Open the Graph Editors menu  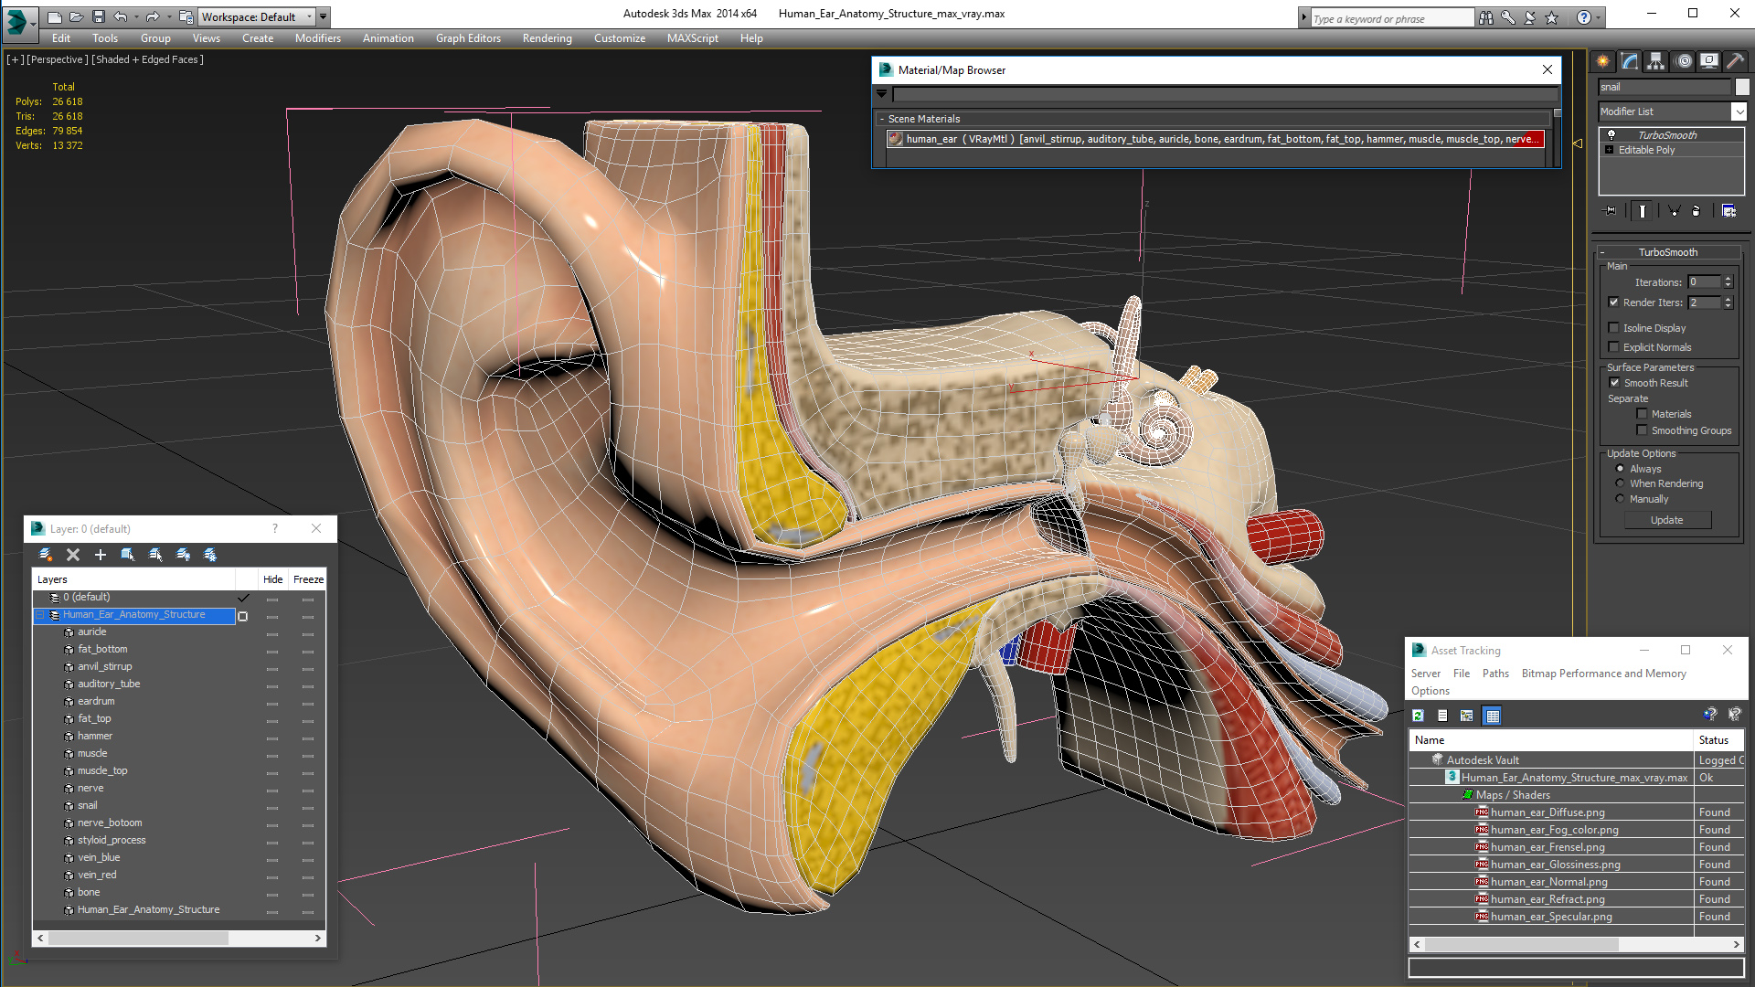[x=468, y=38]
